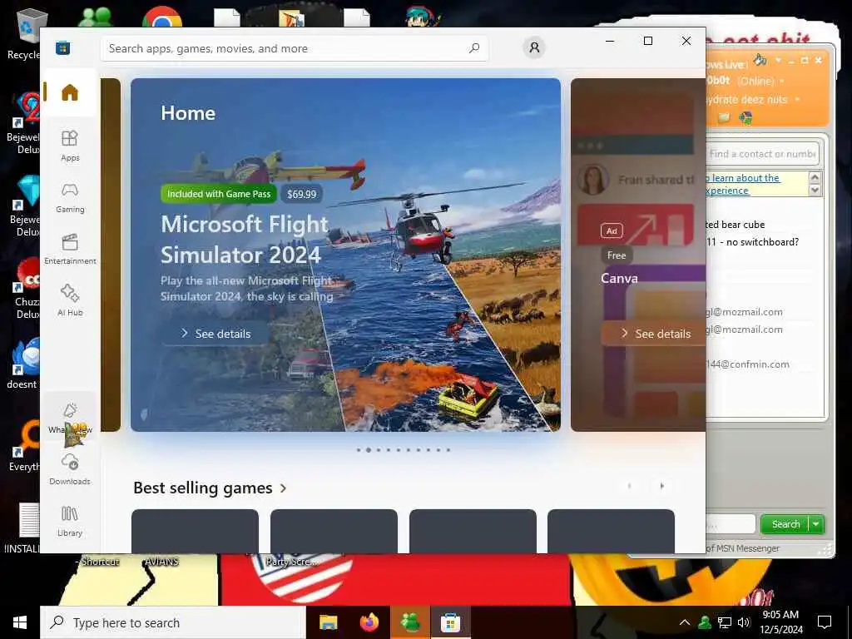Select ted bear cube entry in Messenger
Image resolution: width=852 pixels, height=639 pixels.
coord(736,225)
